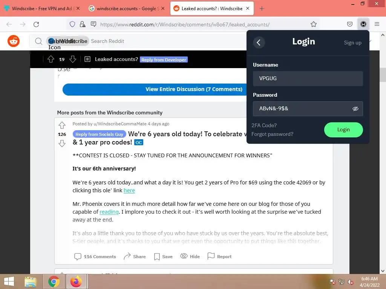Open Firefox hamburger application menu
The height and width of the screenshot is (289, 386).
pos(377,24)
